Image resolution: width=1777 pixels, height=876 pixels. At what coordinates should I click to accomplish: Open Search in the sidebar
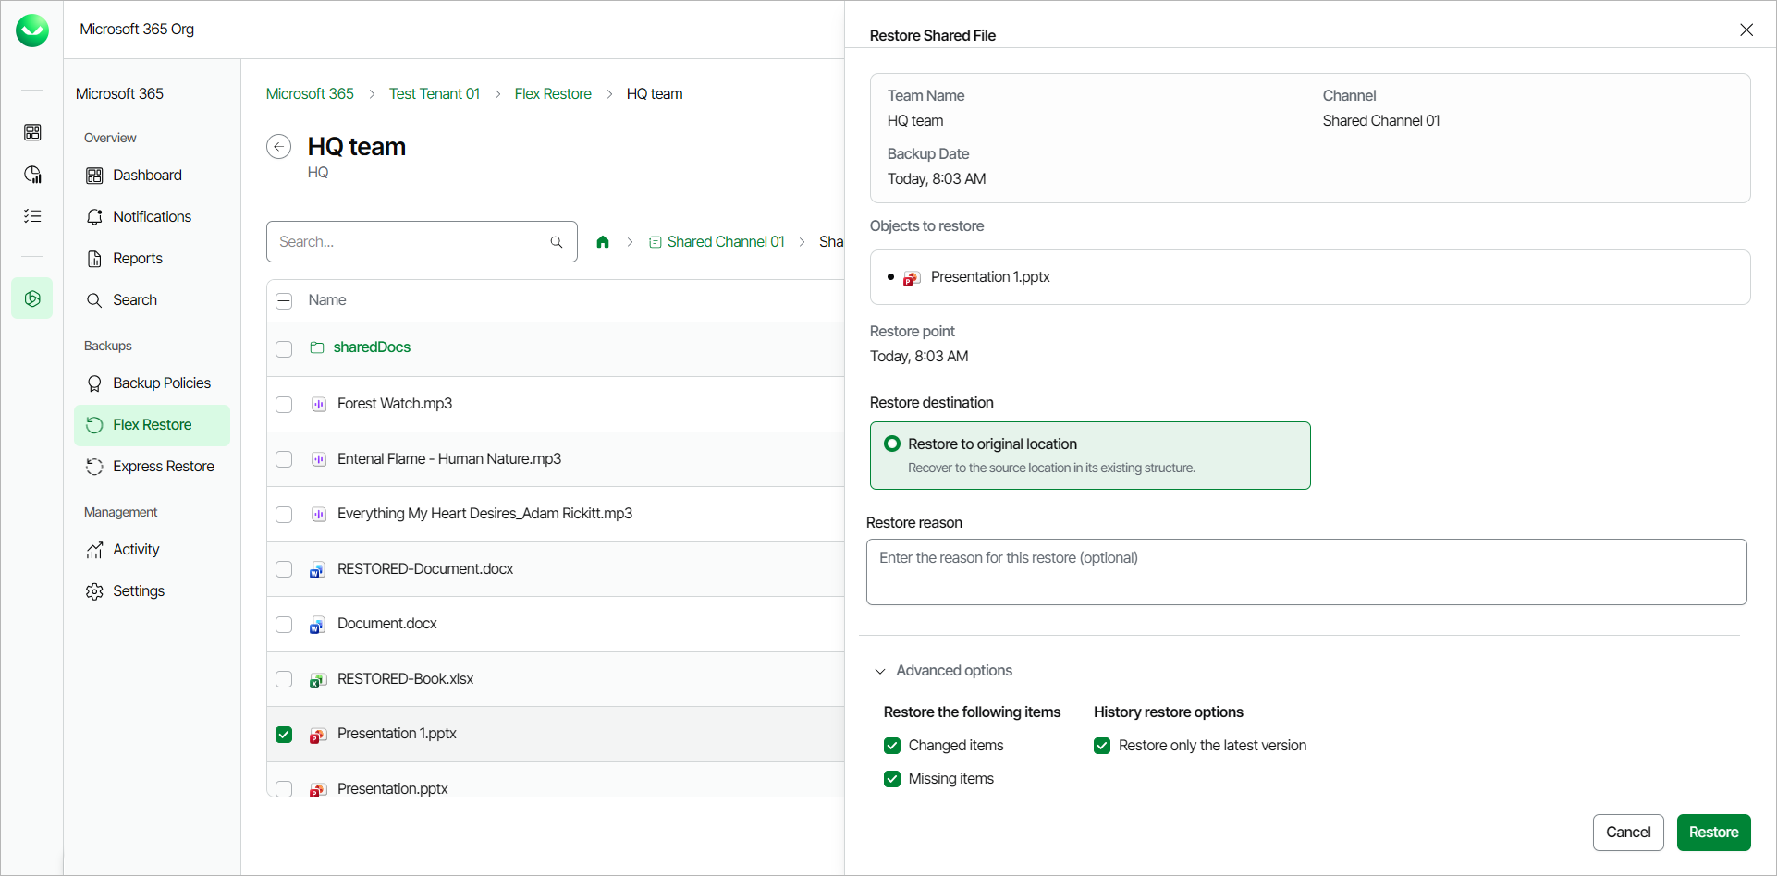(152, 299)
